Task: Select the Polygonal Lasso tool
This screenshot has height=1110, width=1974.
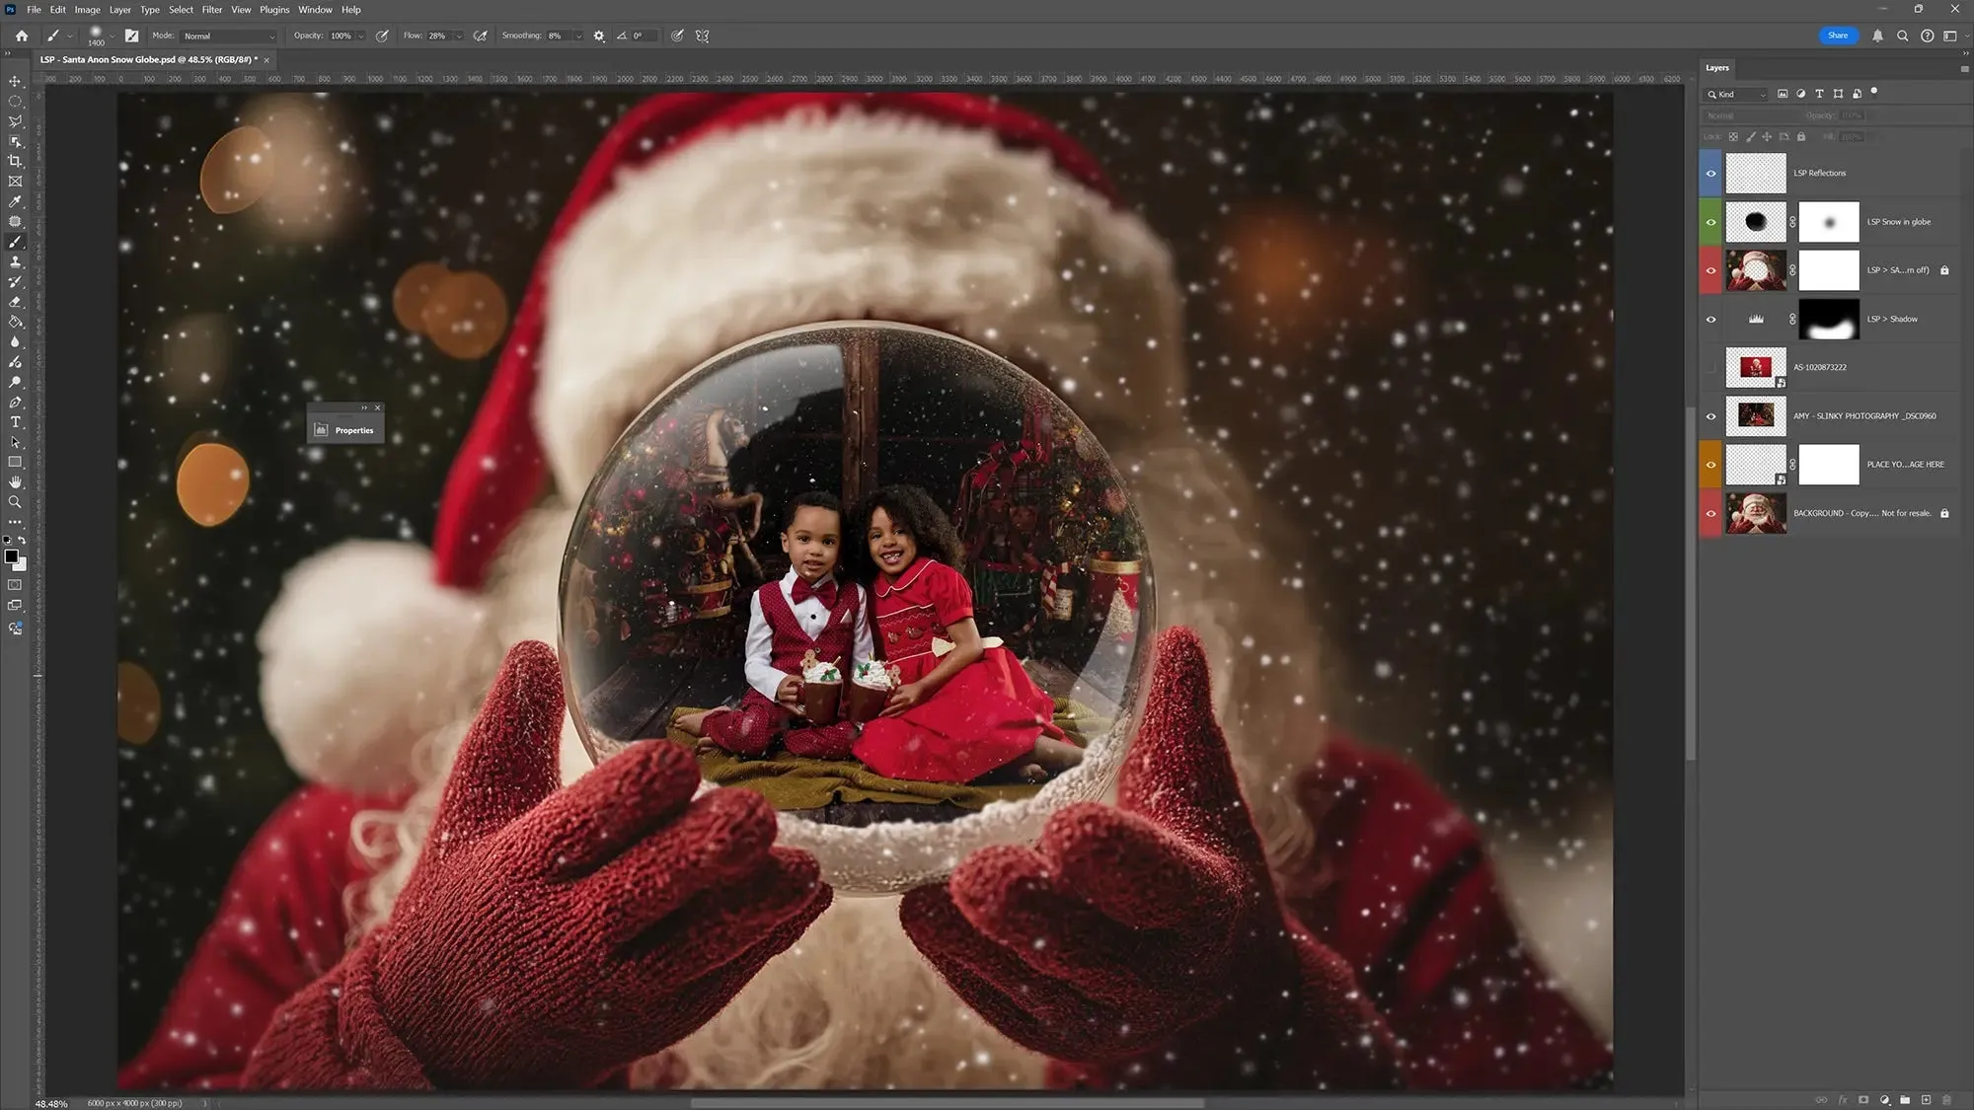Action: coord(15,121)
